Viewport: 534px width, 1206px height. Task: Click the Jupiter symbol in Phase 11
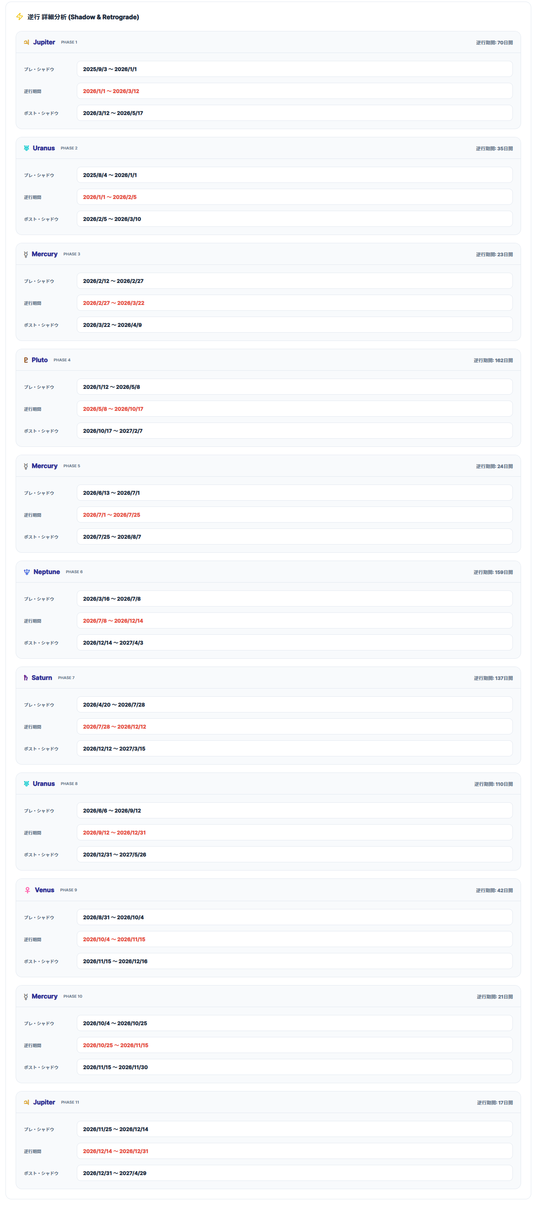pyautogui.click(x=27, y=1102)
